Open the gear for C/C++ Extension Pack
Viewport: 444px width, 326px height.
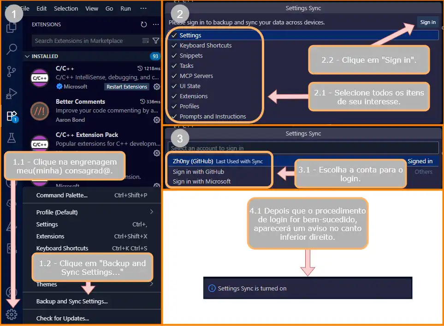click(157, 153)
